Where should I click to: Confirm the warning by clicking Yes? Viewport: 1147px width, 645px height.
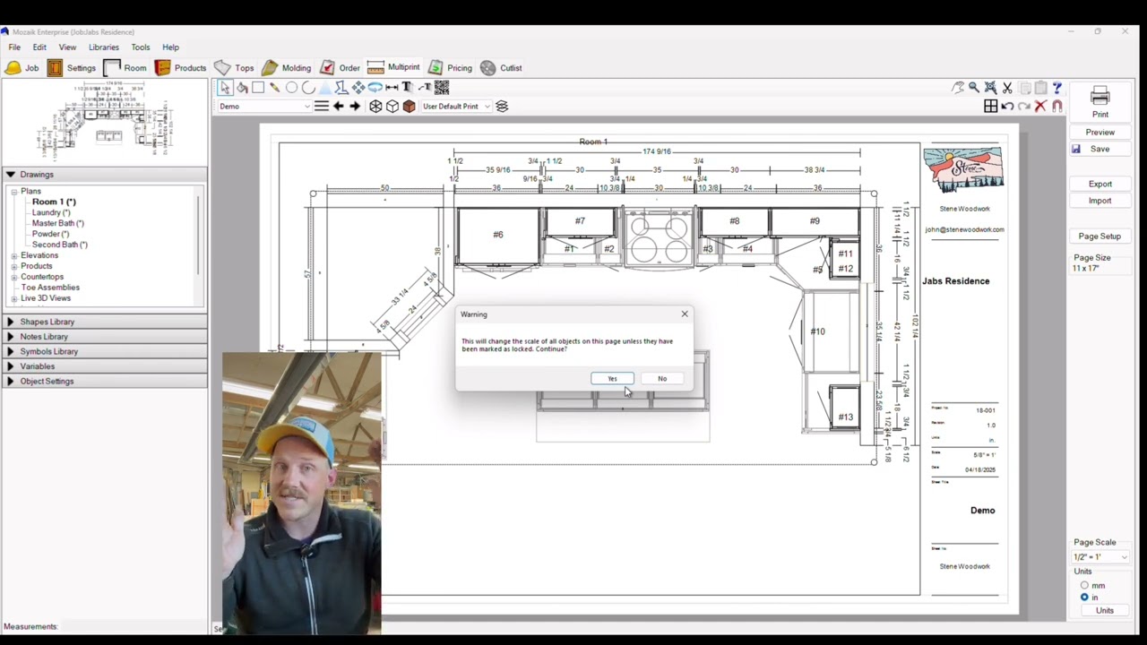pos(612,379)
